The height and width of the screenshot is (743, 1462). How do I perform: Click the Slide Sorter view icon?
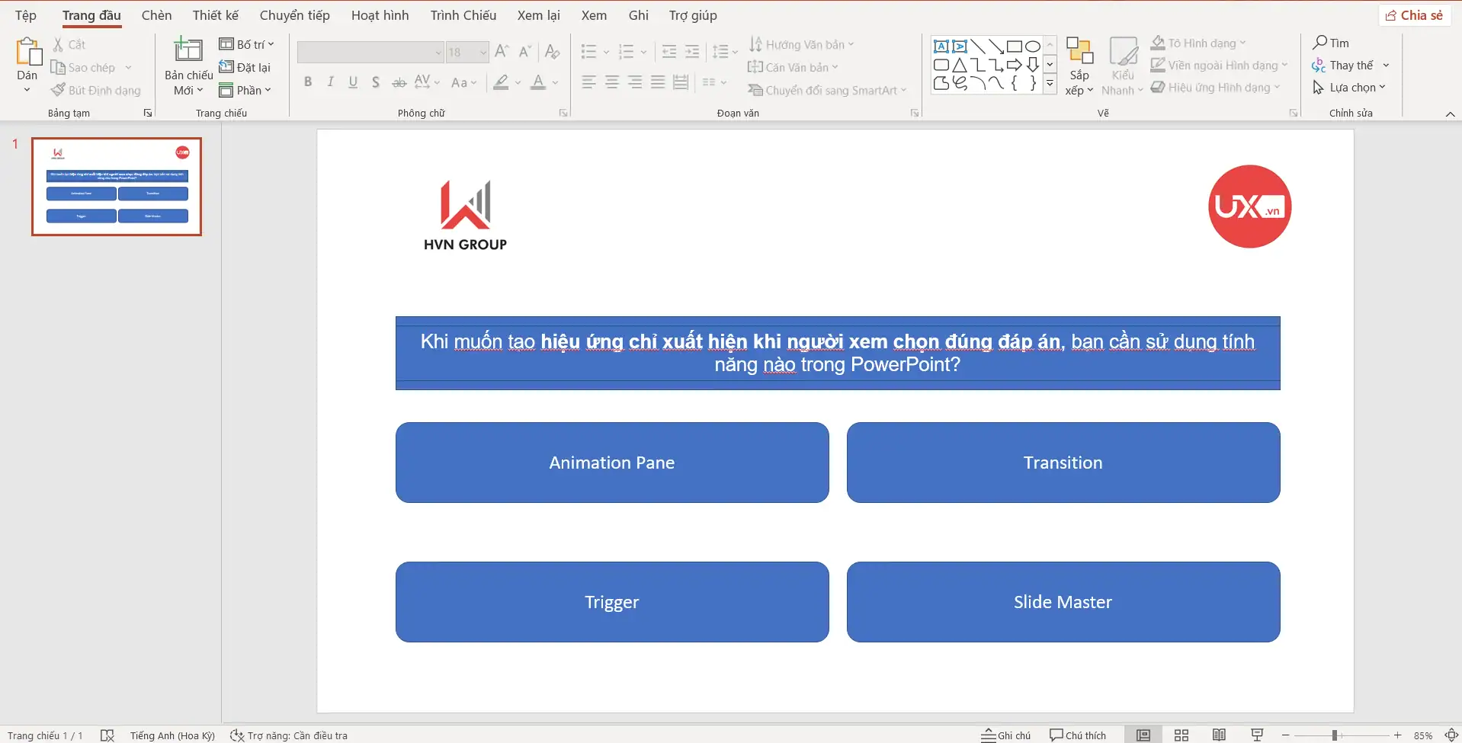pos(1181,735)
